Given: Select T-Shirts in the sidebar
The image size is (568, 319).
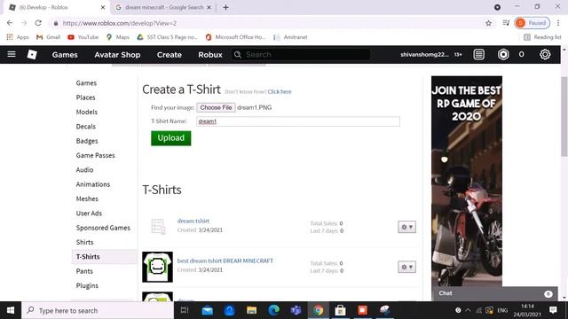Looking at the screenshot, I should [x=105, y=256].
